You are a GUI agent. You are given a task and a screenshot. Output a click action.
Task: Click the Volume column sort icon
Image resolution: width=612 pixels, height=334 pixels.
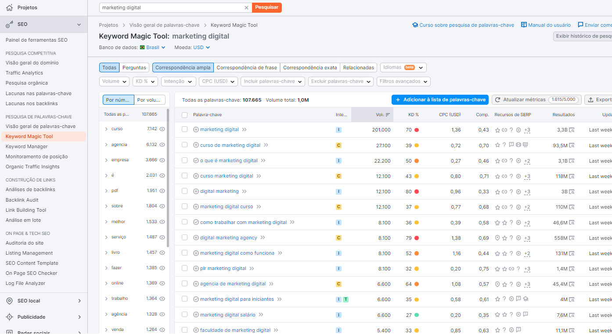tap(388, 115)
